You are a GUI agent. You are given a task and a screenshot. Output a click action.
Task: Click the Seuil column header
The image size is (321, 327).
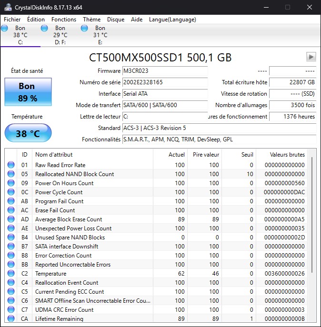[239, 155]
